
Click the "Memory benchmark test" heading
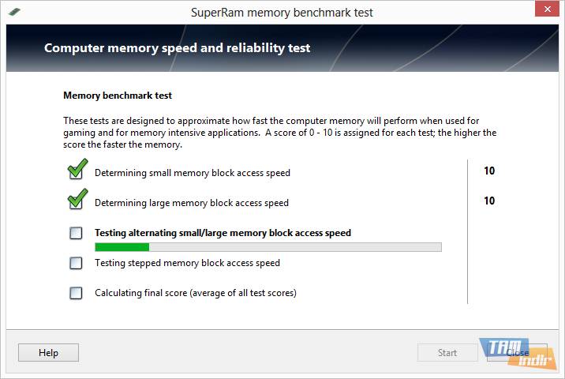118,96
